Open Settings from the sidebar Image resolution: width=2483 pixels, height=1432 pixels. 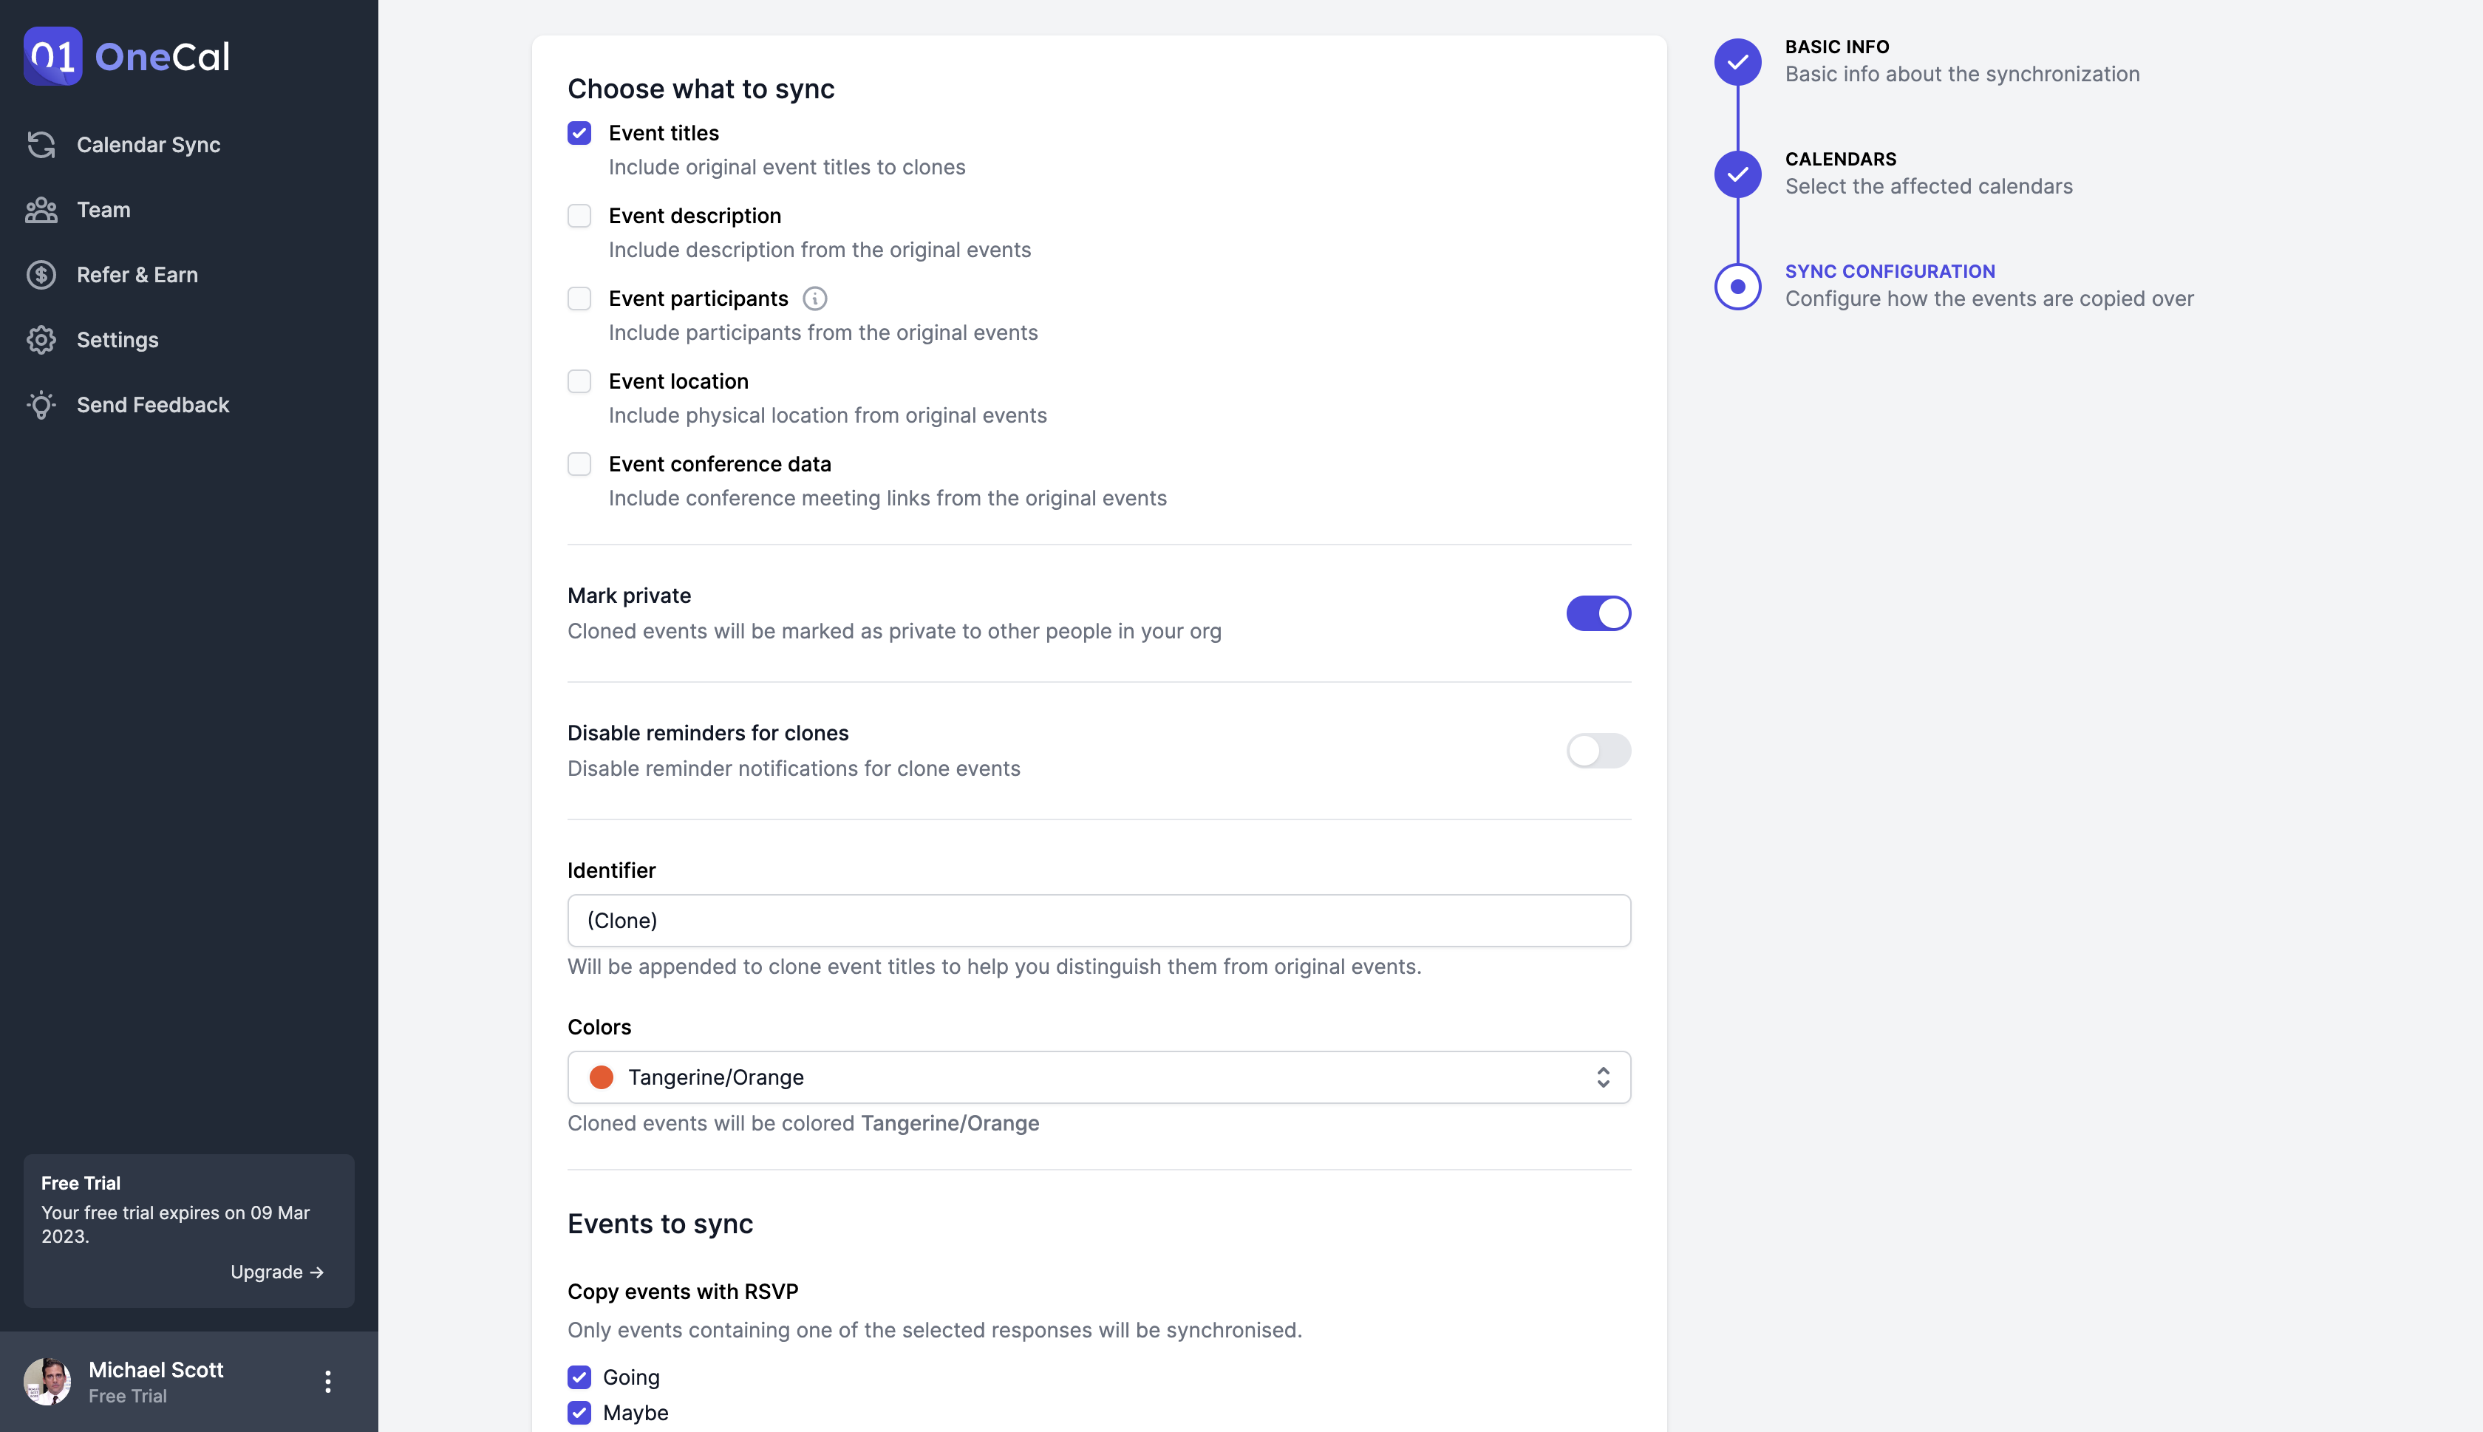point(117,339)
